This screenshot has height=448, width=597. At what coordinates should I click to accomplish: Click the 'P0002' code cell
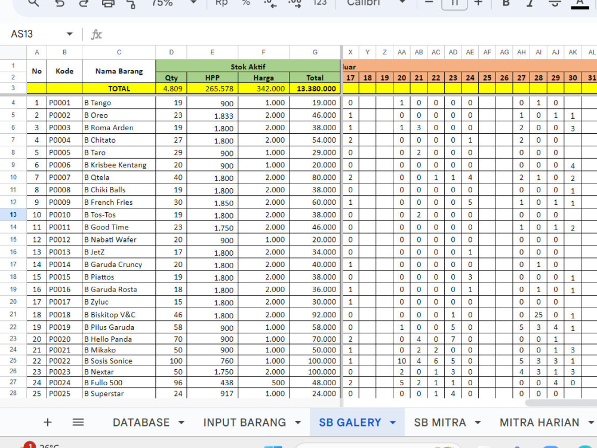click(x=64, y=115)
